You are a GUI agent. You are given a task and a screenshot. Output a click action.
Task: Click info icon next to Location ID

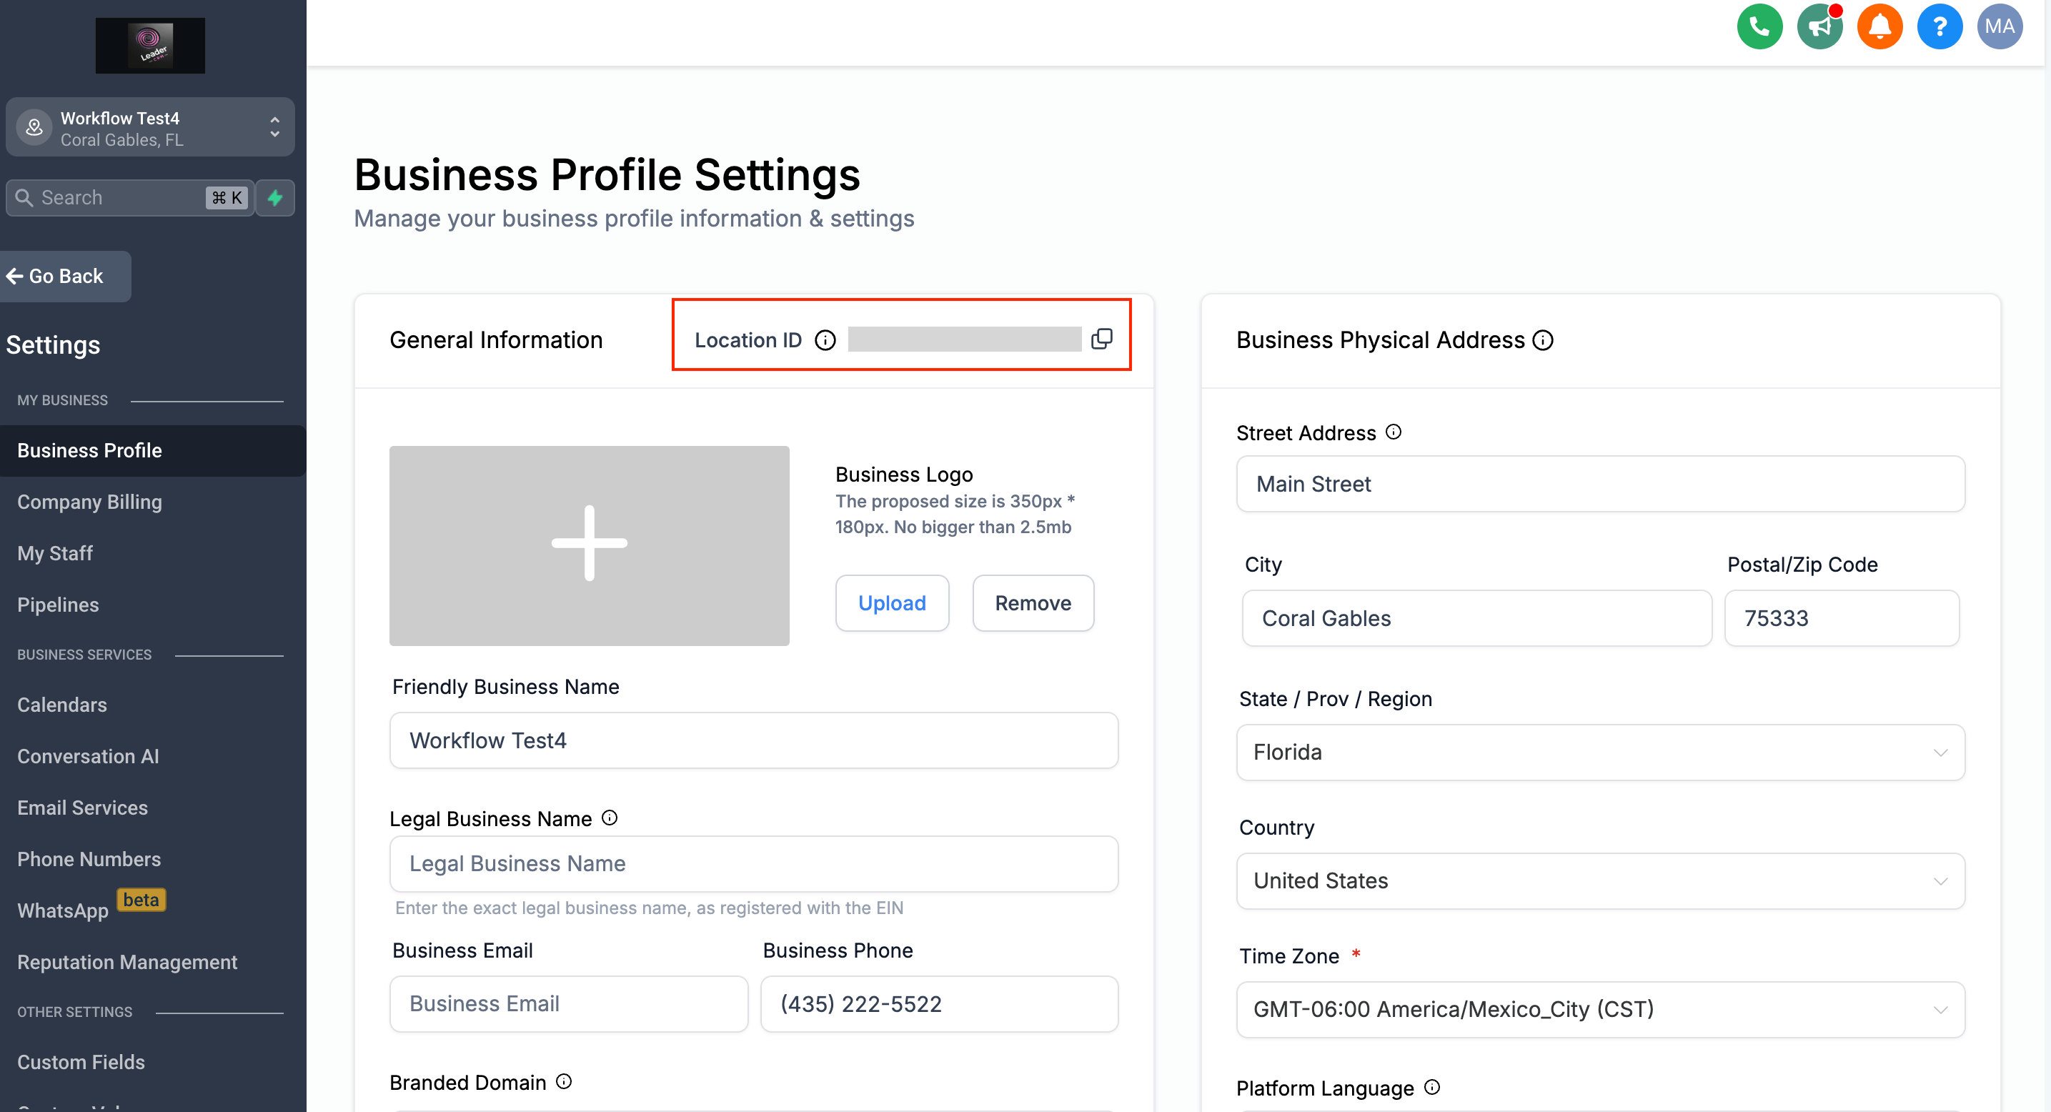(825, 341)
